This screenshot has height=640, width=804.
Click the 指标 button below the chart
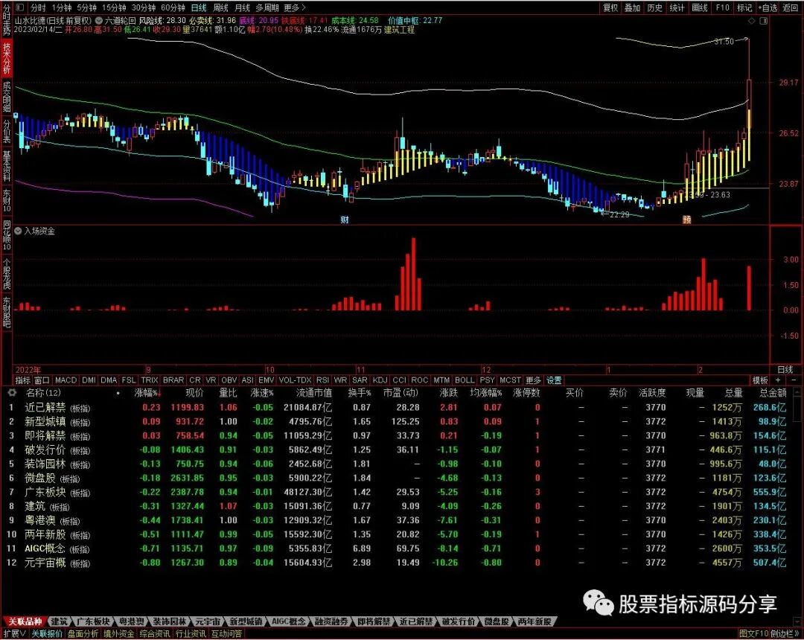pyautogui.click(x=22, y=380)
